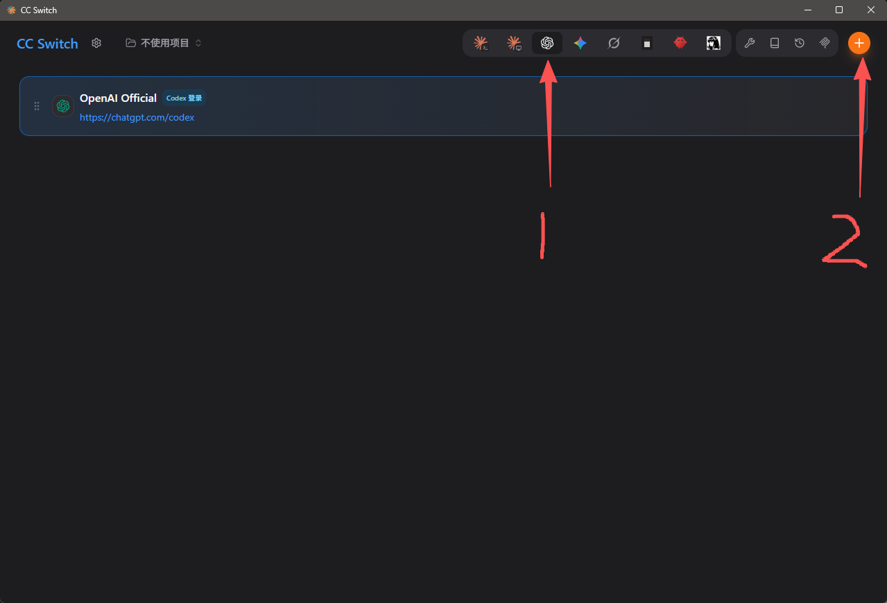
Task: Open the history clock icon
Action: point(800,43)
